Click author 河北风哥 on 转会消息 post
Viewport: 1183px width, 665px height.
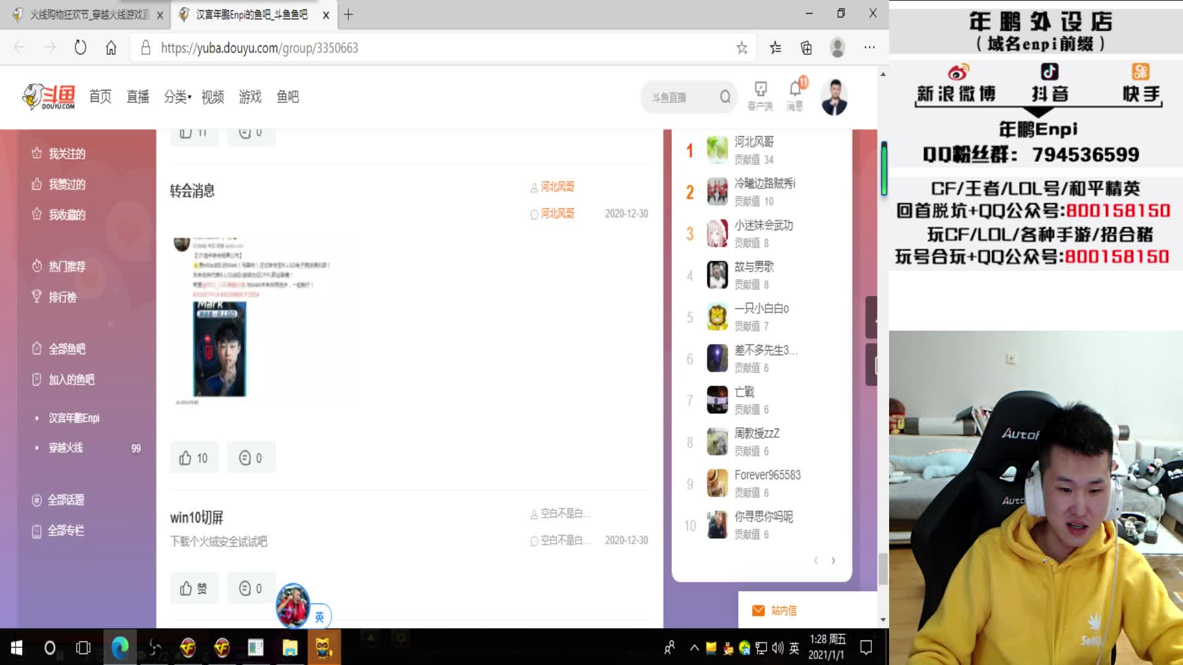(557, 187)
